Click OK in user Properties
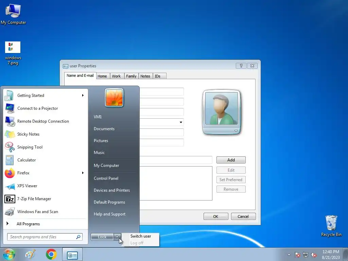The image size is (348, 261). [x=216, y=216]
